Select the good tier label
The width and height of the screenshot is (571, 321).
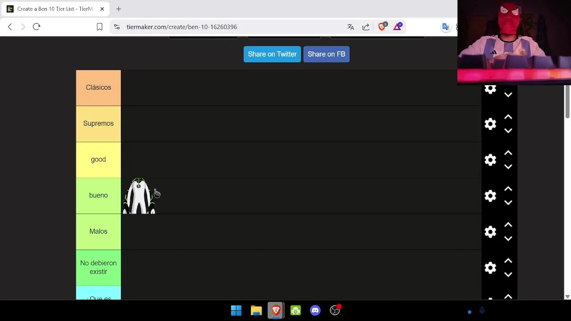click(x=98, y=160)
